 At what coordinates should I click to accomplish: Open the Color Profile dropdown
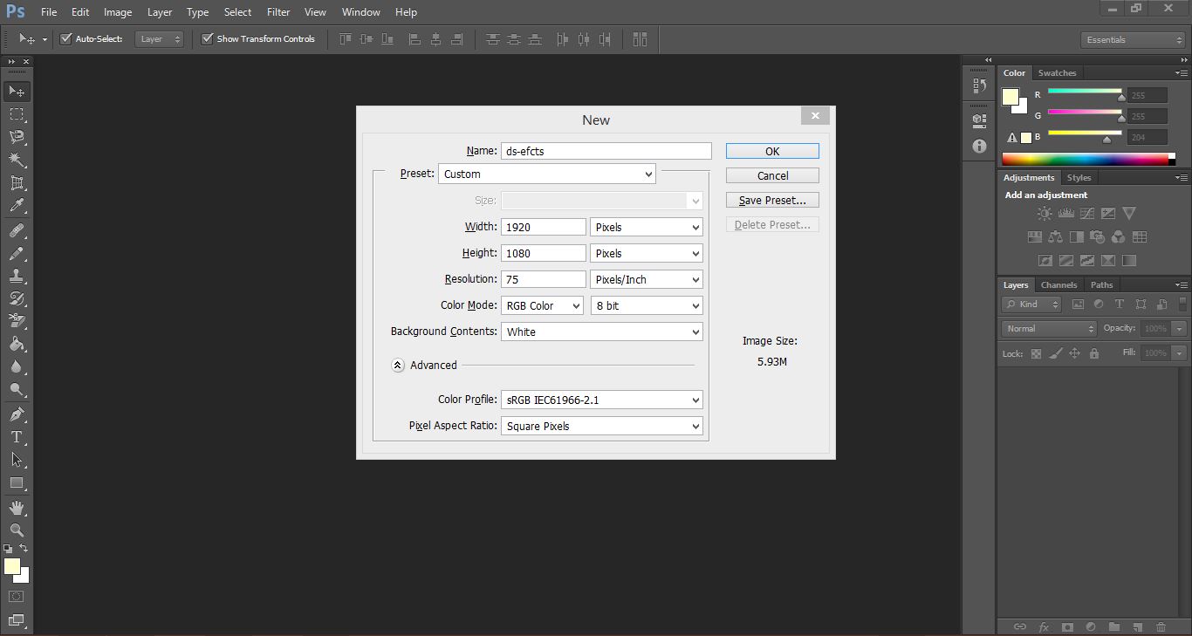pyautogui.click(x=602, y=400)
